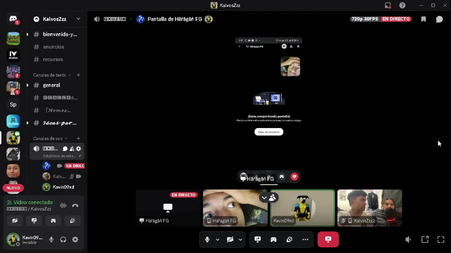Share screen from the voice panel
This screenshot has height=253, width=451.
pyautogui.click(x=34, y=221)
